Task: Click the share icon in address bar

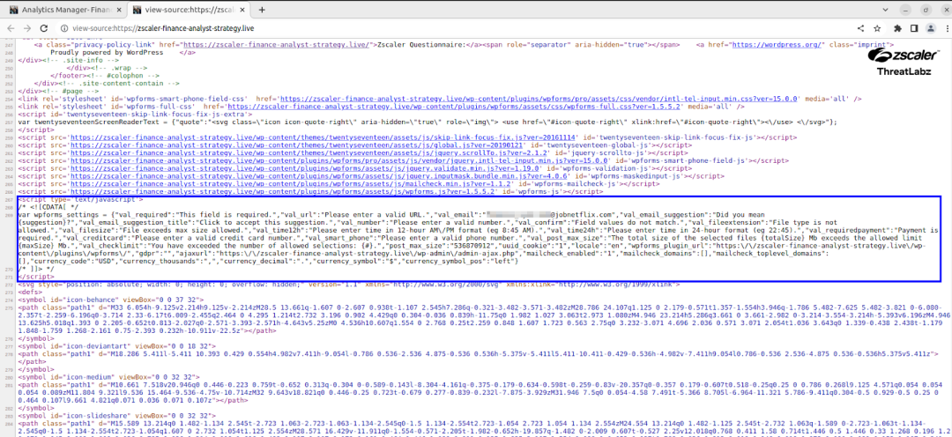Action: pyautogui.click(x=860, y=28)
